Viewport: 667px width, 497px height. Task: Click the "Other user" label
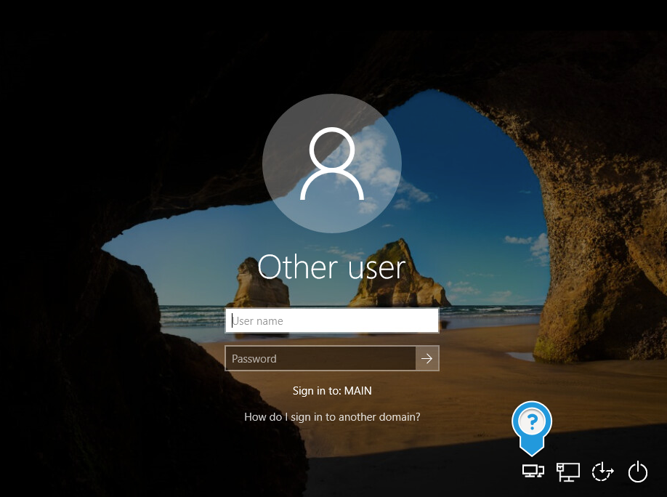331,267
